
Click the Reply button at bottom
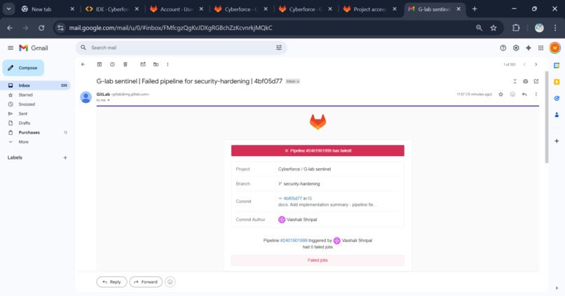tap(111, 282)
